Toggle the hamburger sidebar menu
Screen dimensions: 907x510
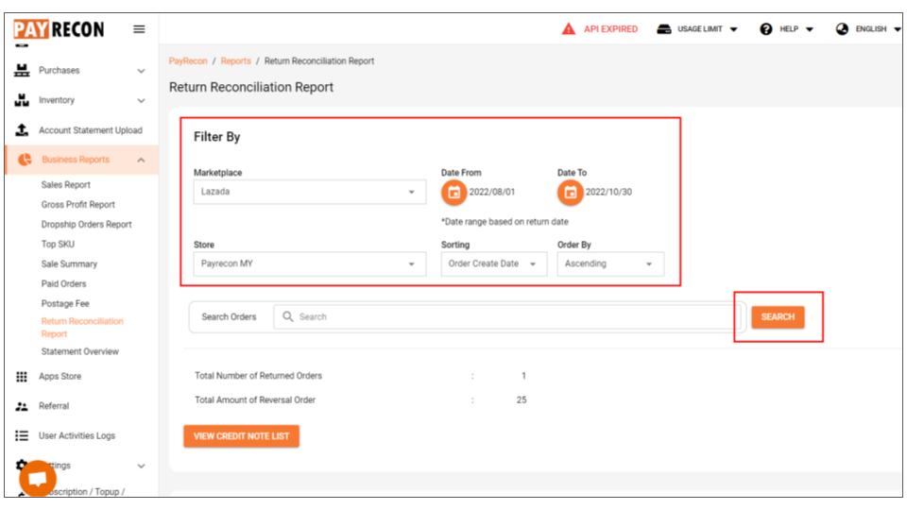(139, 29)
